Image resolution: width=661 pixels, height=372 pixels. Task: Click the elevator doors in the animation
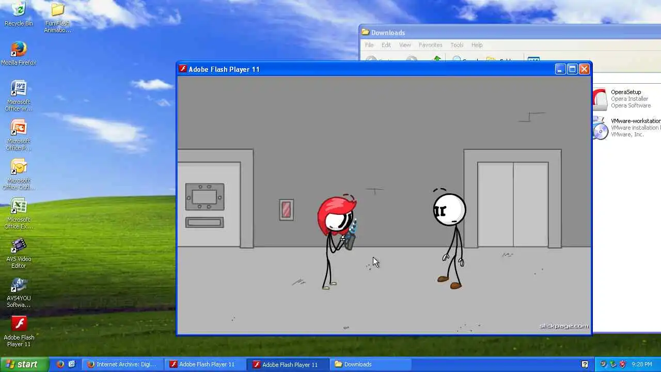(513, 205)
